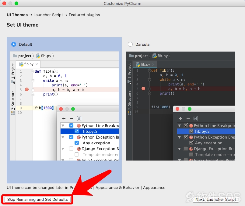Click group breakpoints icon in Default preview

tap(79, 118)
